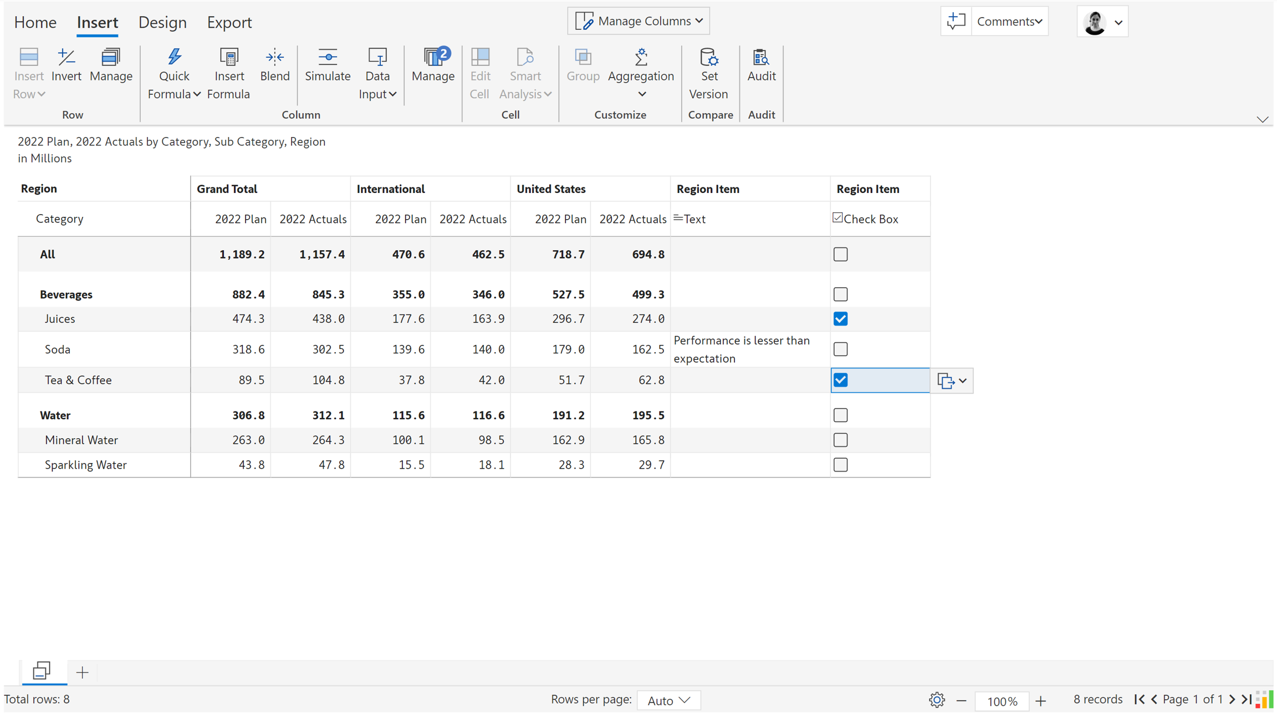Switch to the Design tab
The width and height of the screenshot is (1277, 716).
pyautogui.click(x=162, y=22)
